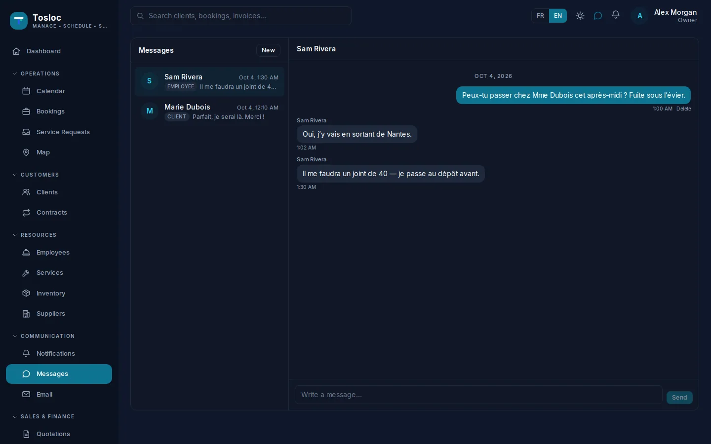Click the Service Requests inbox icon
This screenshot has width=711, height=444.
pos(26,132)
